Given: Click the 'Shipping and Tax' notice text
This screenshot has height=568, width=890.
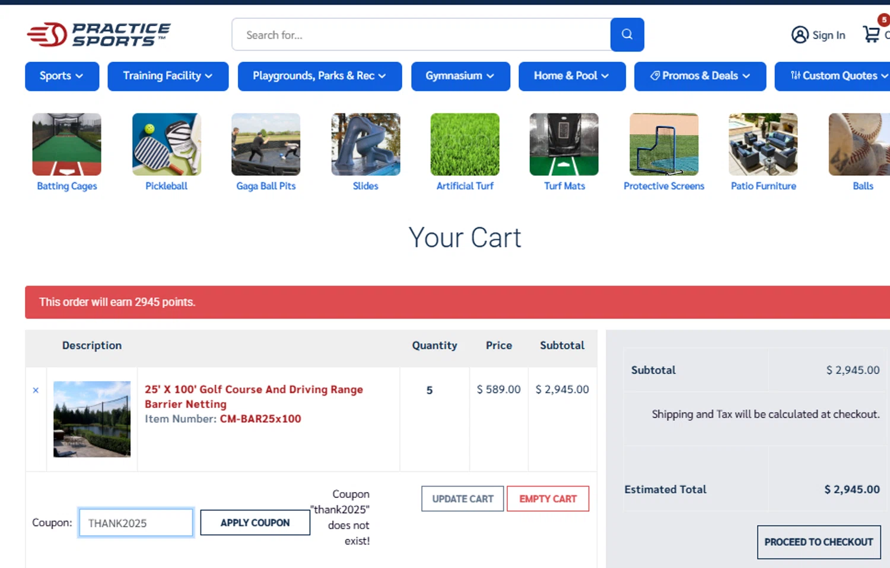Looking at the screenshot, I should click(x=765, y=414).
